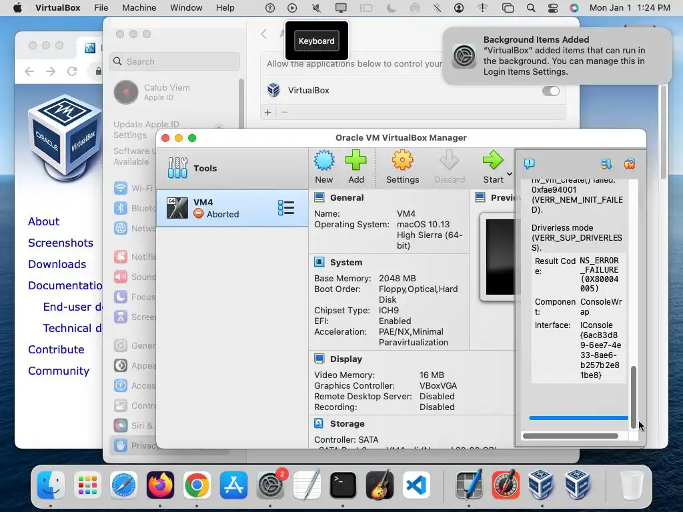The image size is (683, 512).
Task: Open the Window menu
Action: (186, 7)
